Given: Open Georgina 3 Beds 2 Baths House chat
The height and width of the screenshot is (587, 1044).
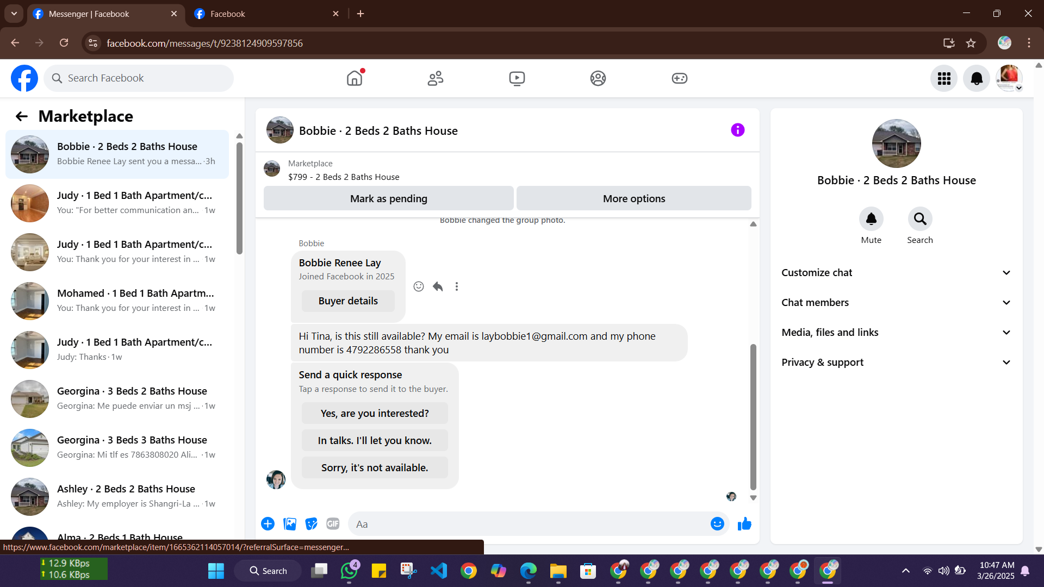Looking at the screenshot, I should (x=117, y=399).
